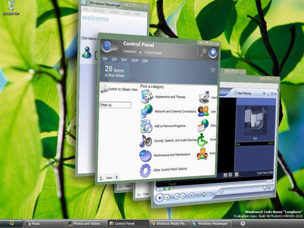Open Performance and Maintenance pie chart icon
The width and height of the screenshot is (304, 228).
pyautogui.click(x=145, y=156)
